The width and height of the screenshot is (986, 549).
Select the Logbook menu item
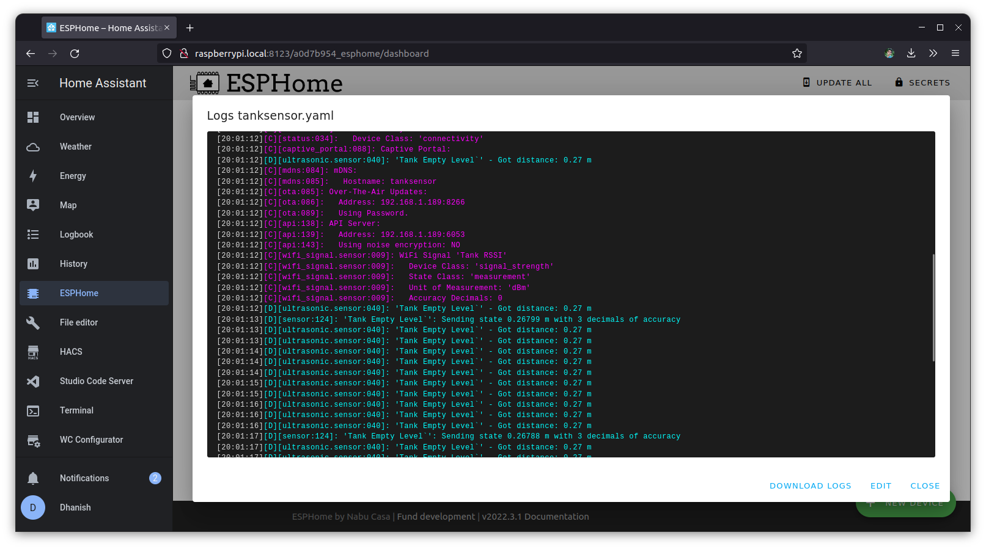click(94, 235)
